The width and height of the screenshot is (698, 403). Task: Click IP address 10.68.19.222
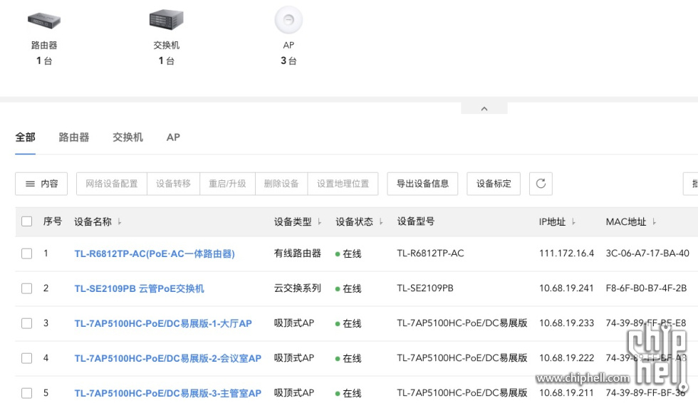567,358
